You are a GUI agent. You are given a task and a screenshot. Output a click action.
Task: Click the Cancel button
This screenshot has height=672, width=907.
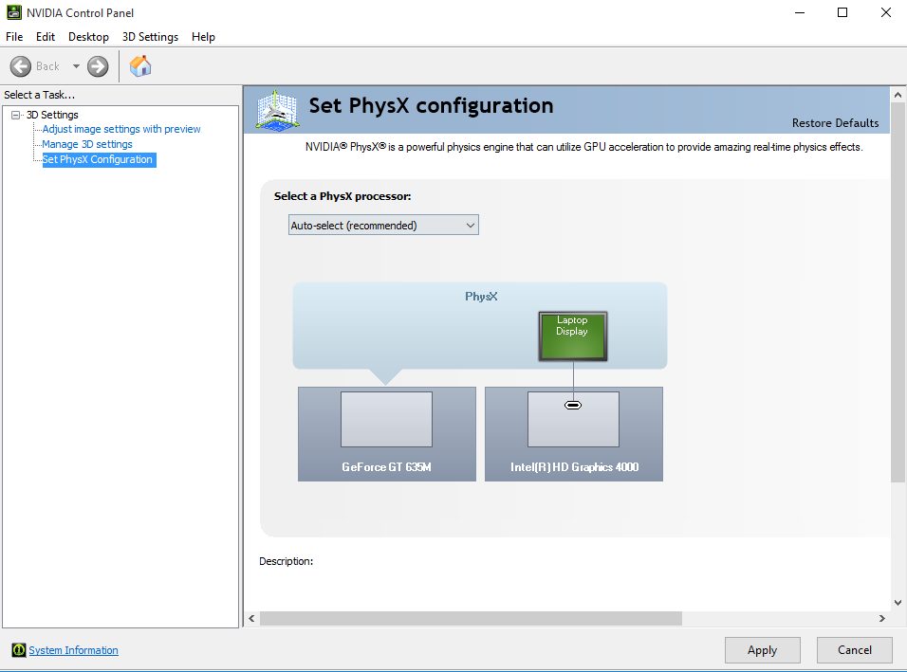(855, 650)
